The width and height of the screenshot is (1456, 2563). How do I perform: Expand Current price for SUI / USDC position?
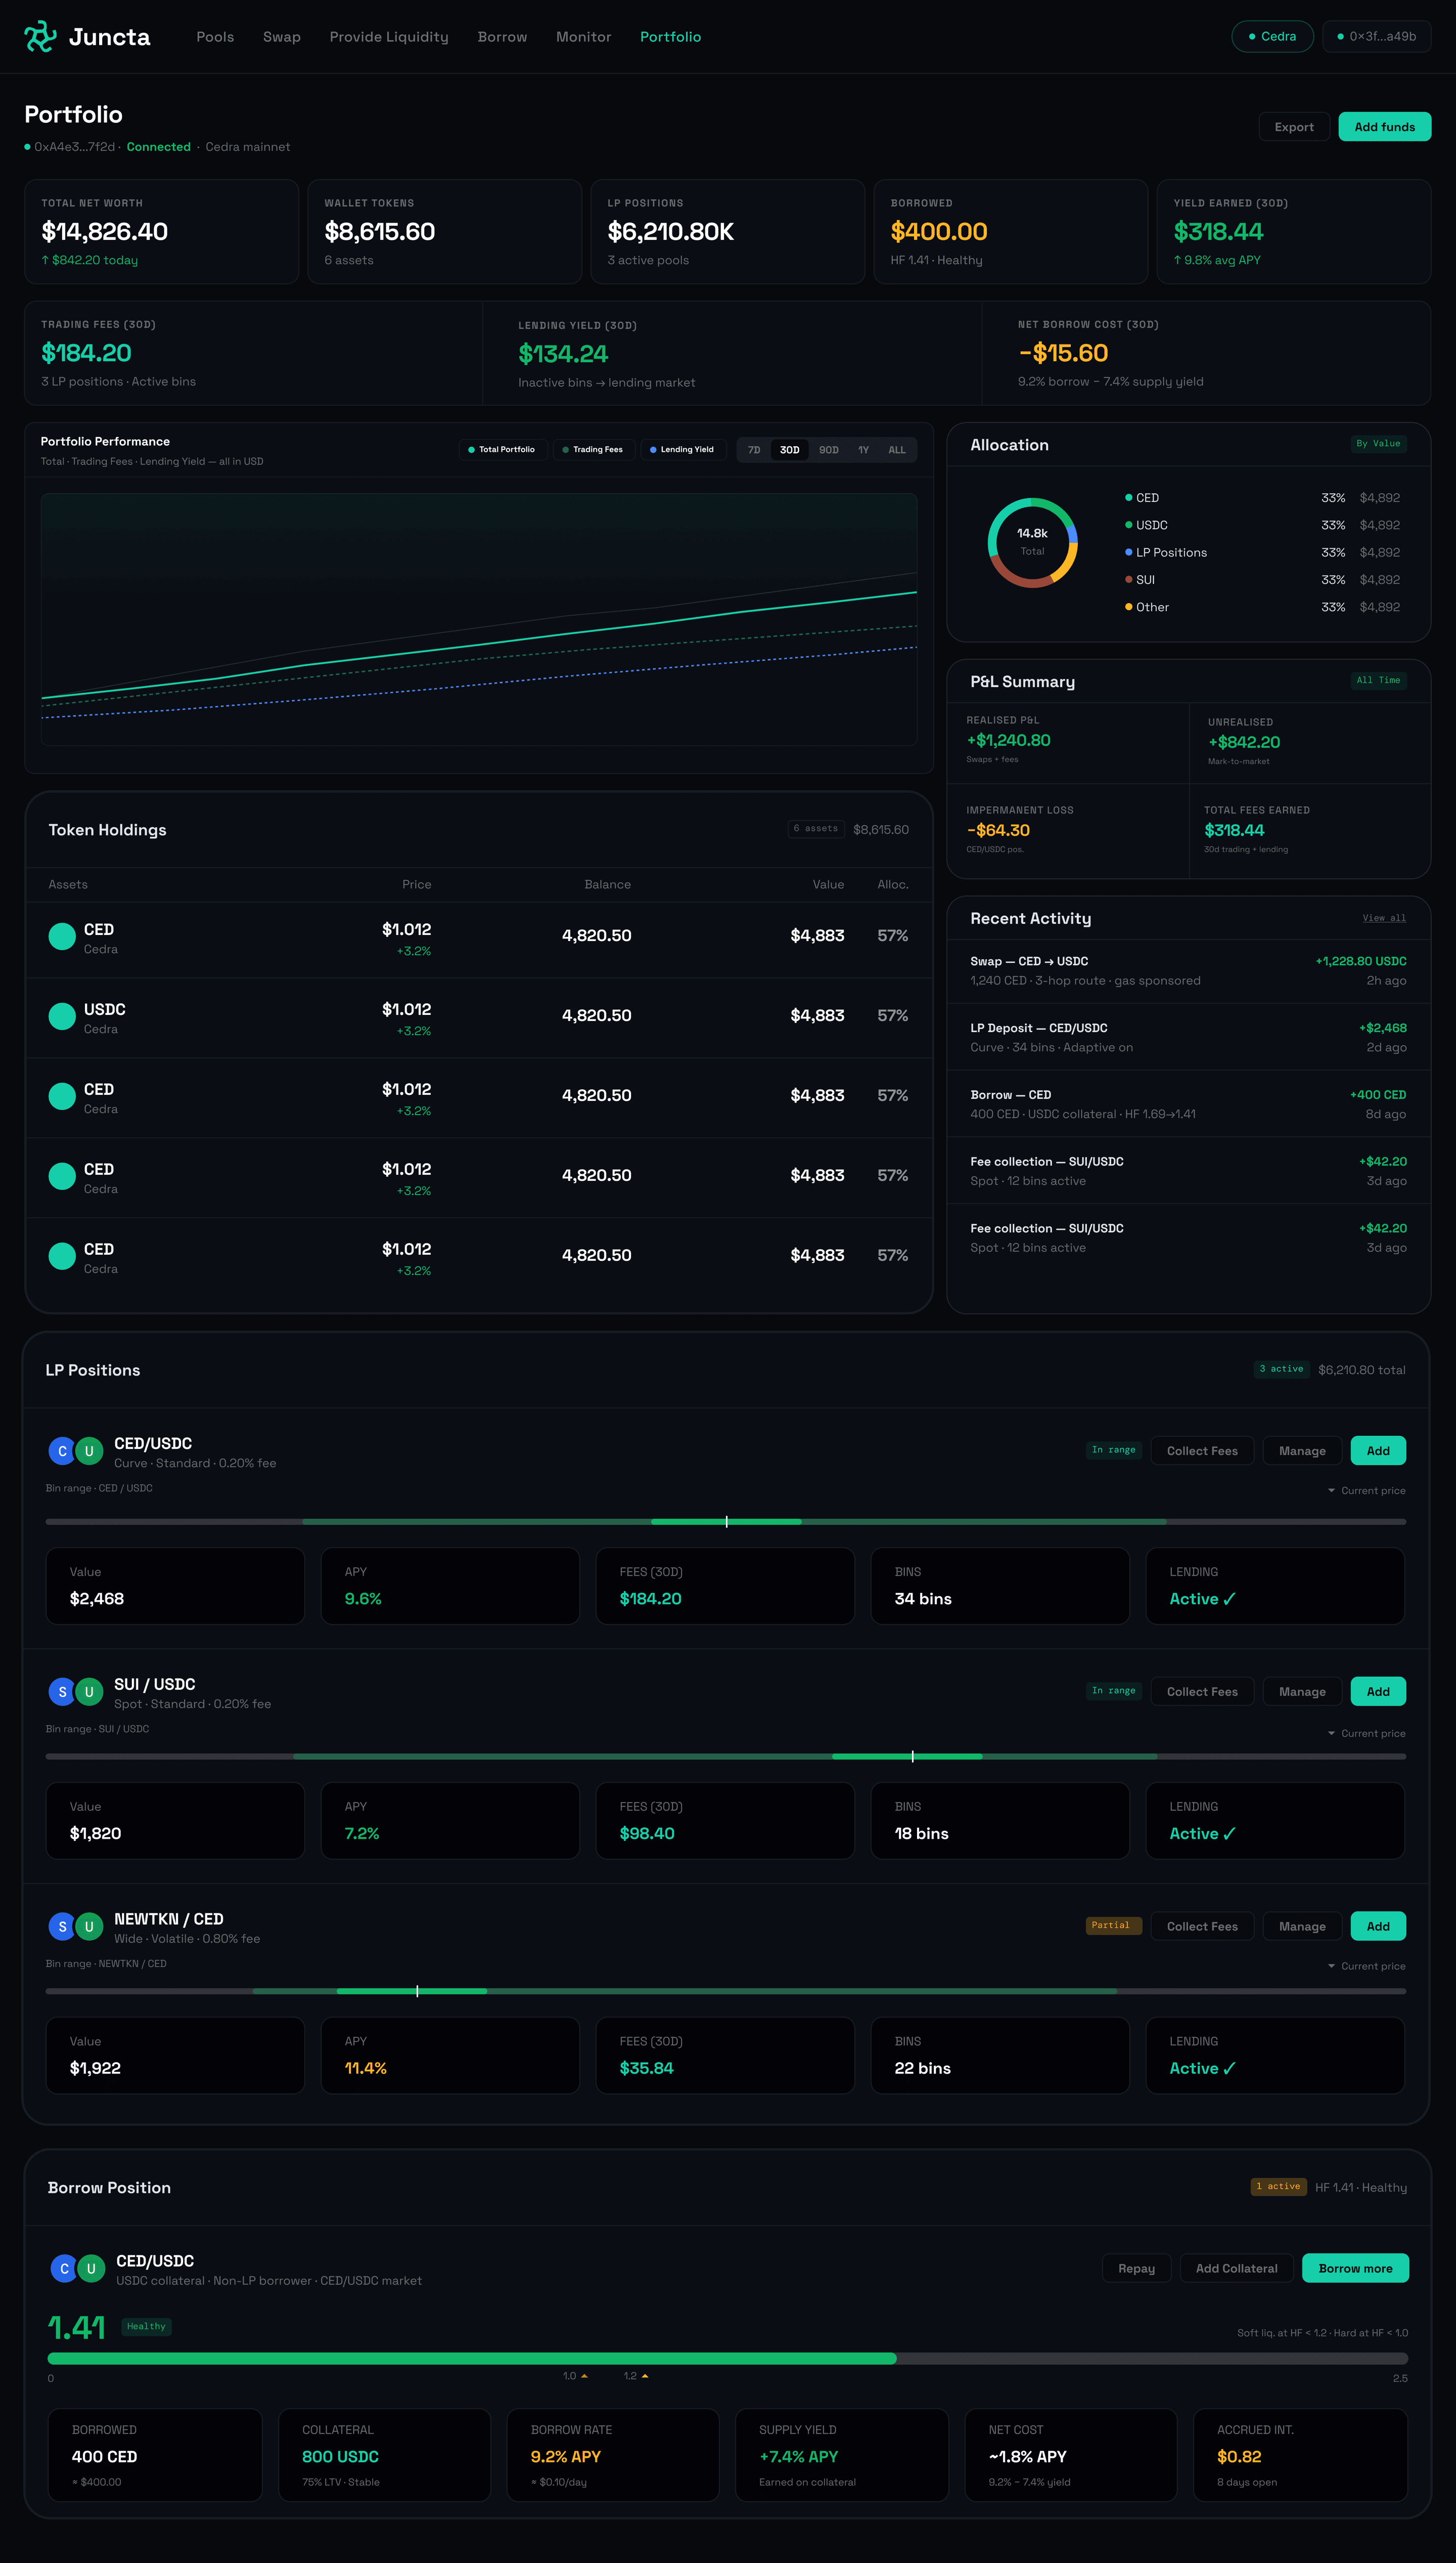(1366, 1734)
